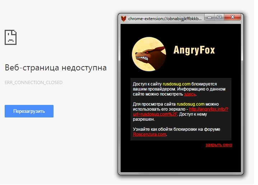
Task: Click the AngryFox moon logo image
Action: point(149,54)
